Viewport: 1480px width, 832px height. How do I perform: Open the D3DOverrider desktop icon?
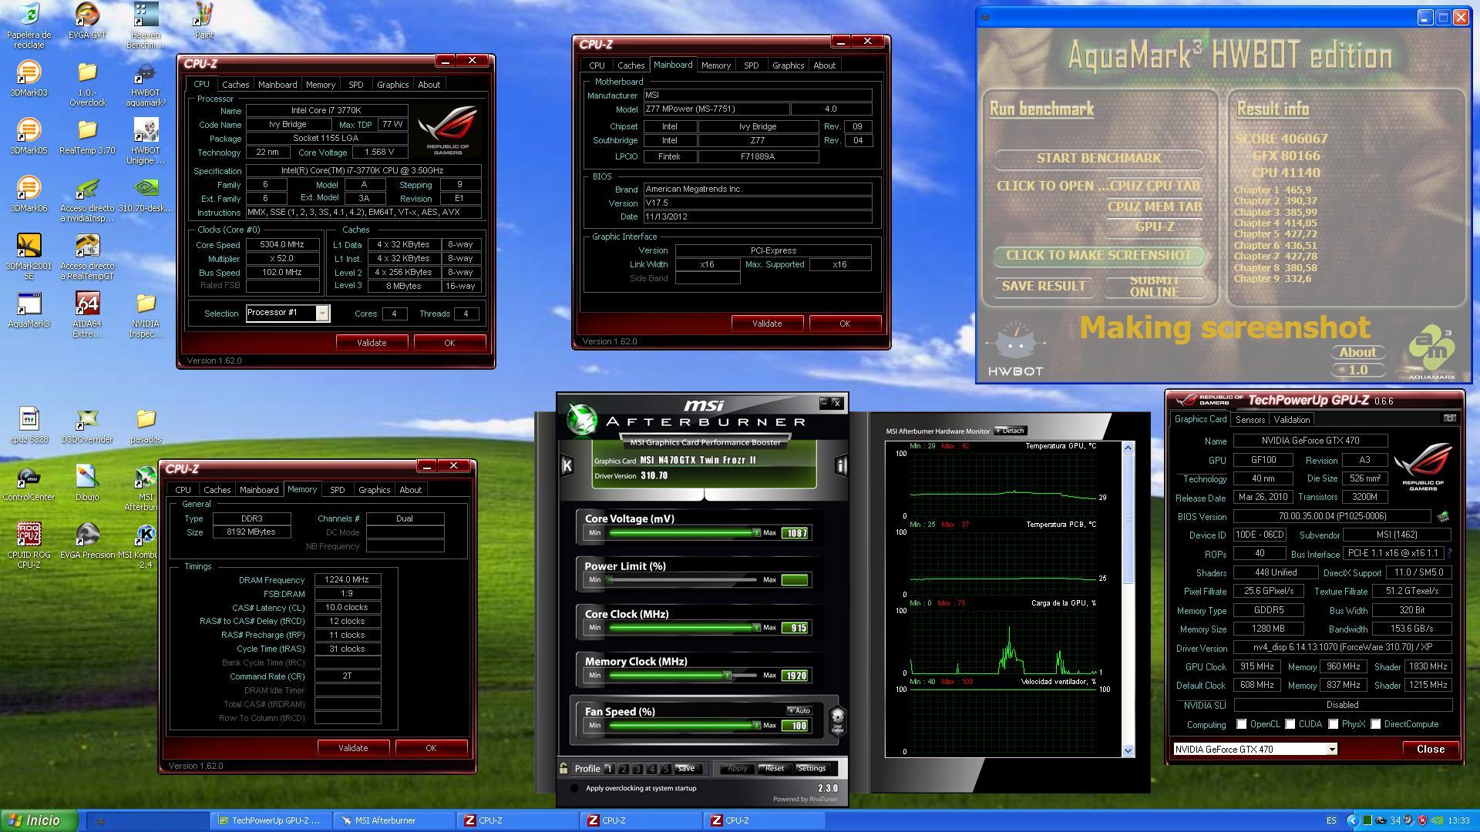pos(87,425)
